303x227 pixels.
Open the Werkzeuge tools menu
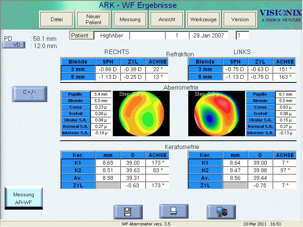tap(203, 19)
